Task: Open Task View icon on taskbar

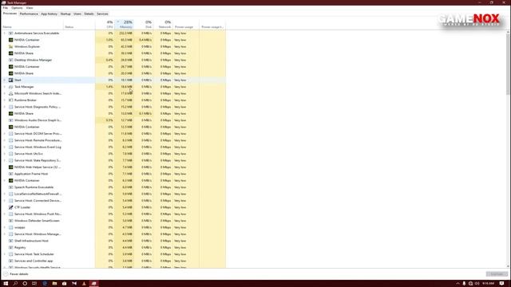Action: 34,284
